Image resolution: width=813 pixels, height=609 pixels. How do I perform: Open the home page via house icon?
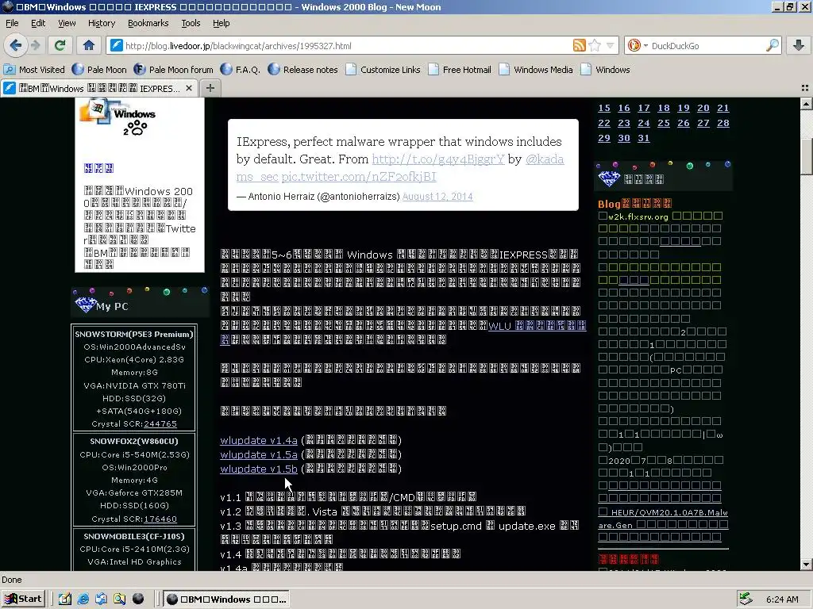89,45
